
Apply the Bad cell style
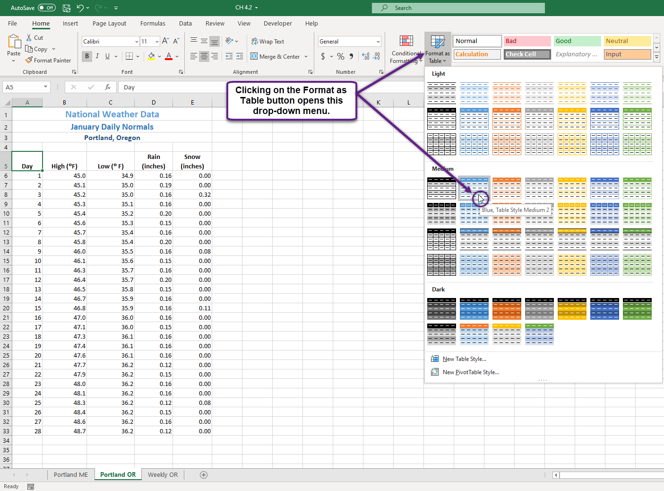coord(527,41)
